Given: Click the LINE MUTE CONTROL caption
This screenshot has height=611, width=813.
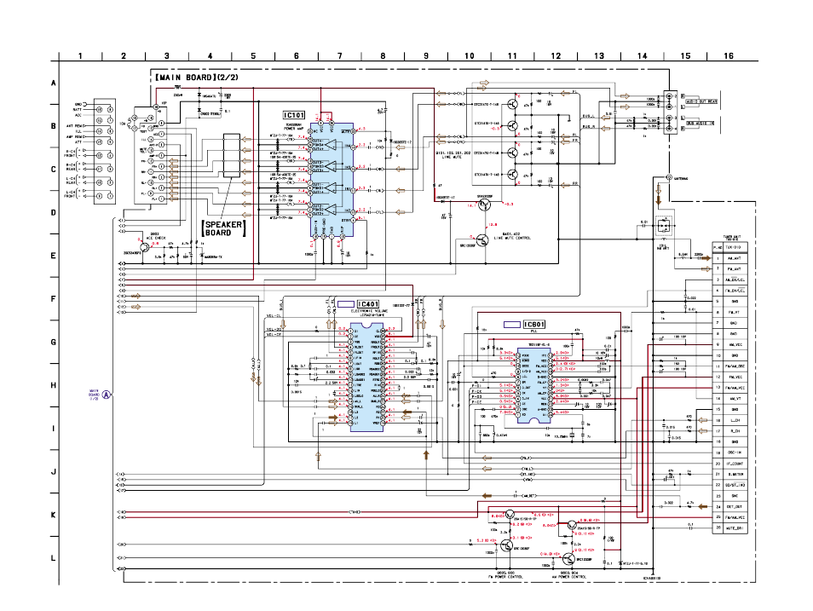Looking at the screenshot, I should point(512,236).
